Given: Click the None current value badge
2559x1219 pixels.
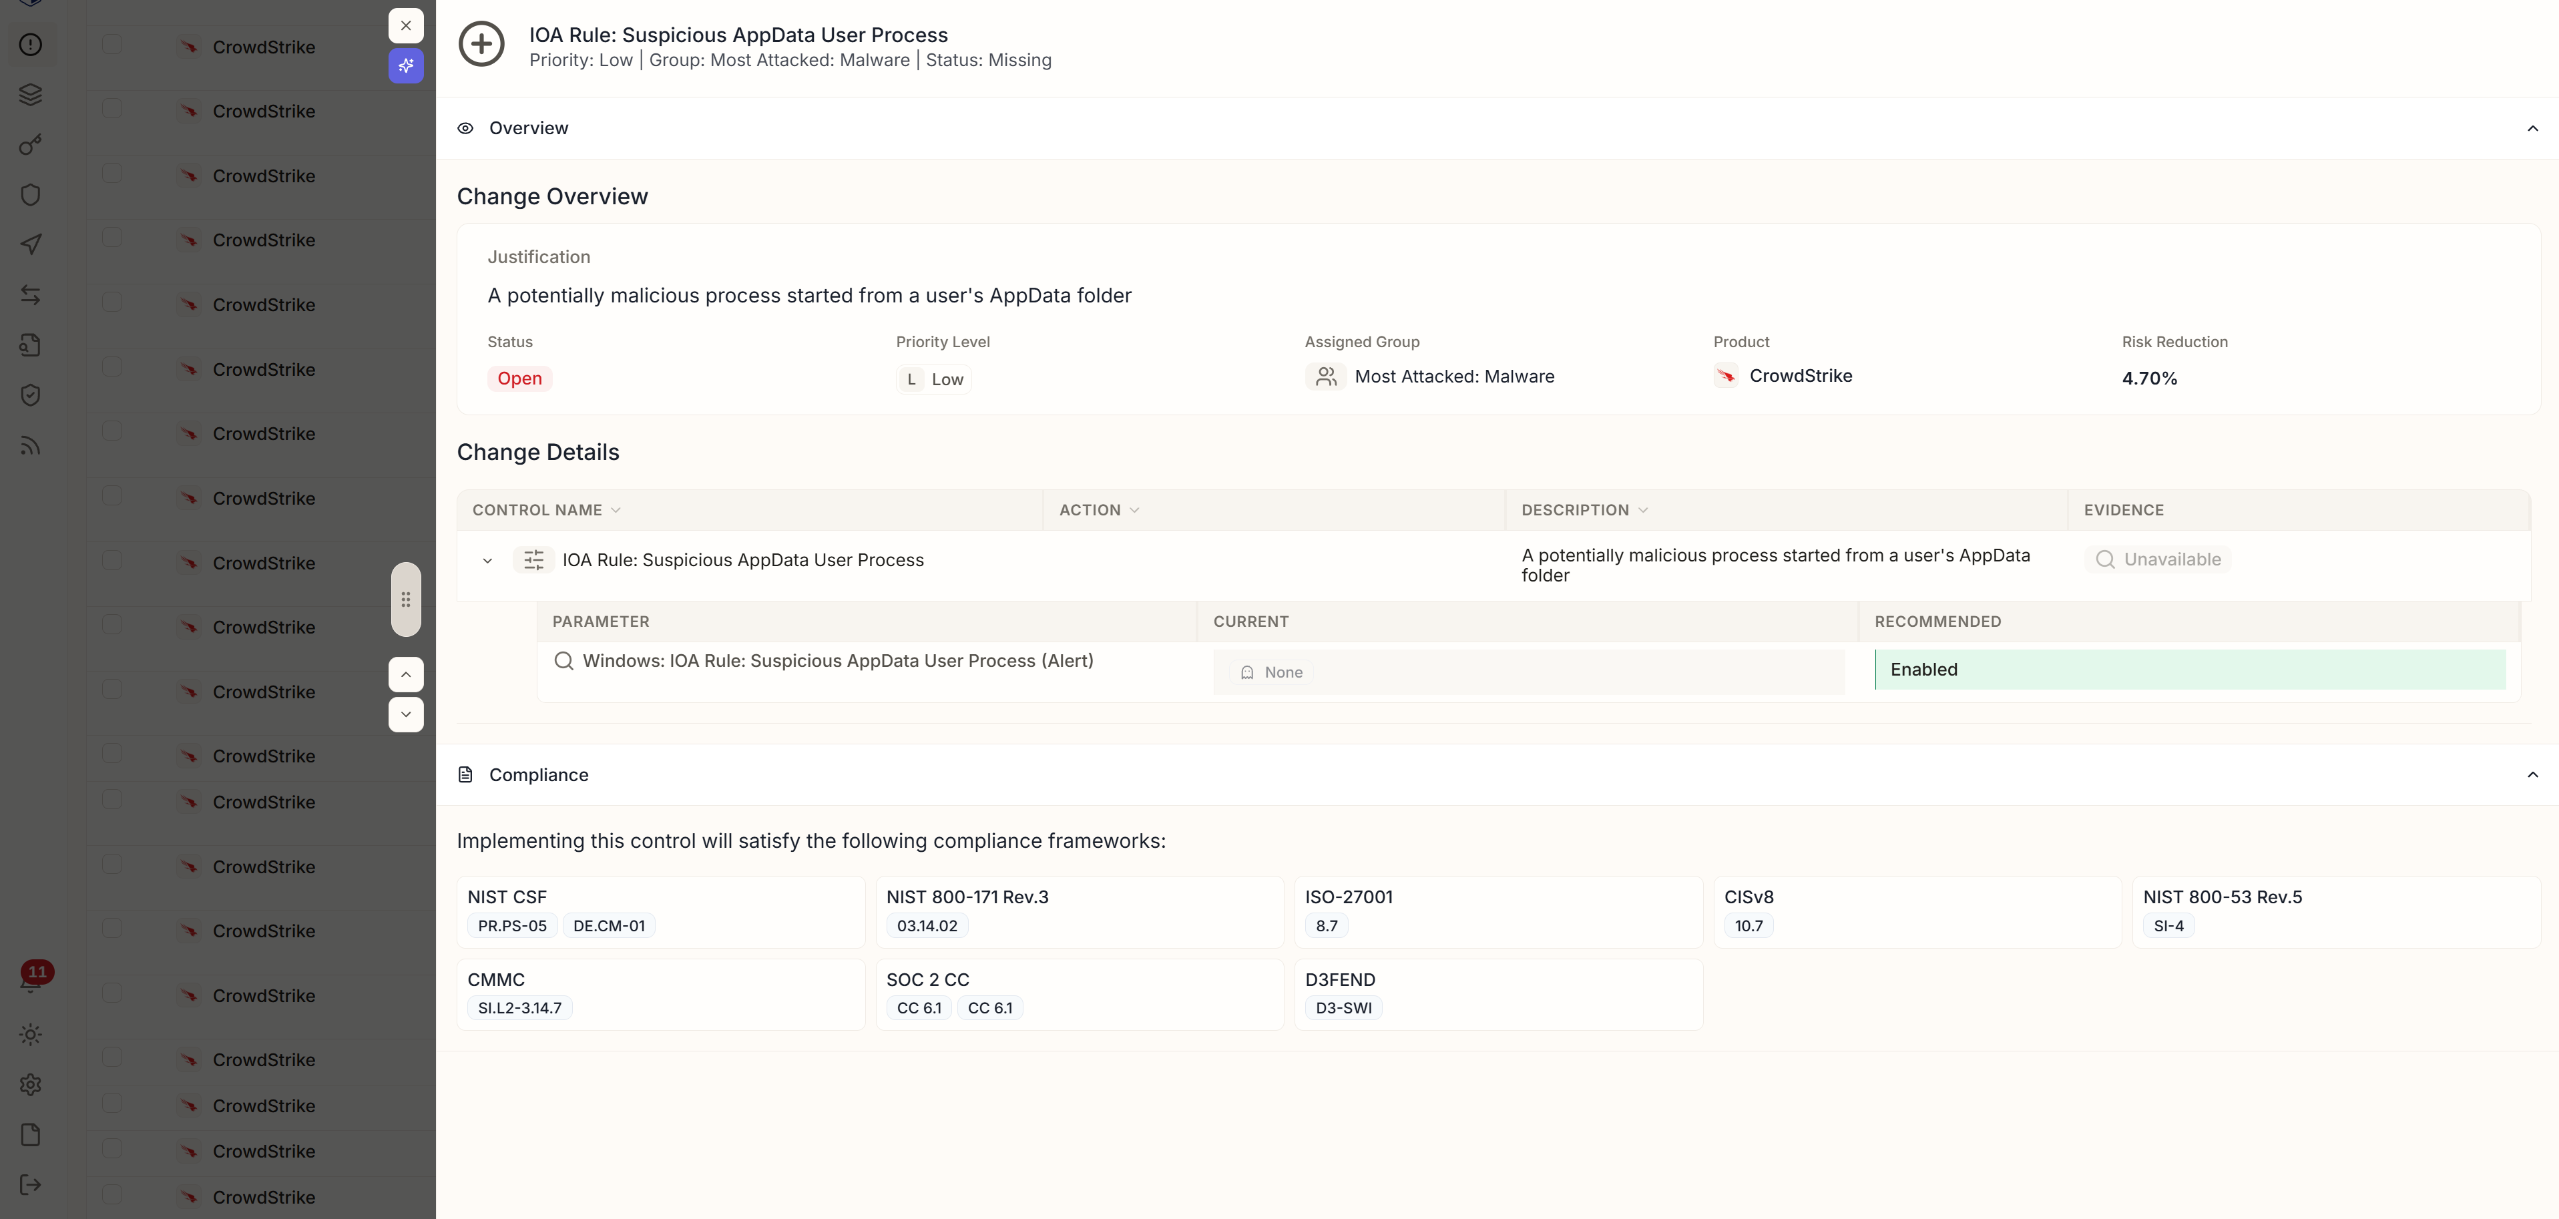Looking at the screenshot, I should [1272, 672].
